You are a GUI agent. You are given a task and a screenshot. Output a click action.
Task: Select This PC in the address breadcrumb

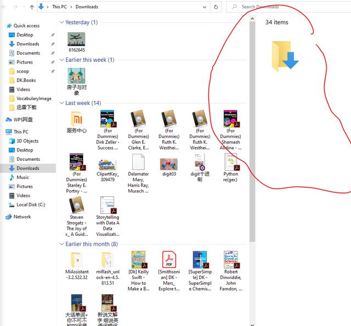59,7
